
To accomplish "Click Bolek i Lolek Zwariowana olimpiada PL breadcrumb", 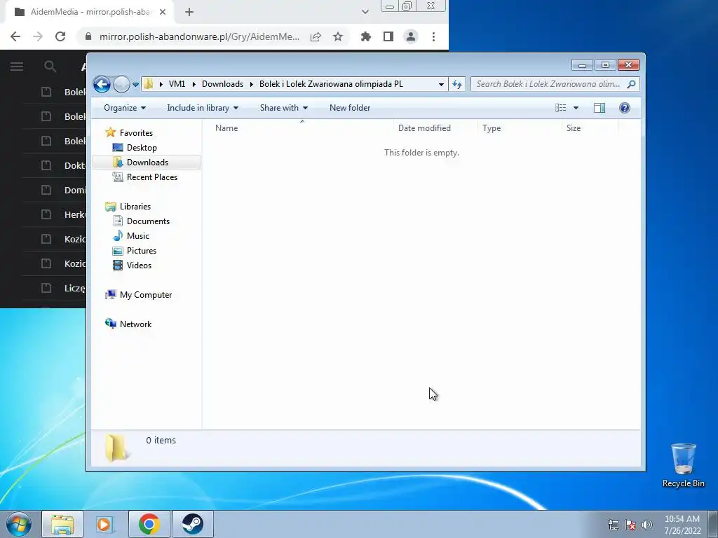I will tap(331, 84).
